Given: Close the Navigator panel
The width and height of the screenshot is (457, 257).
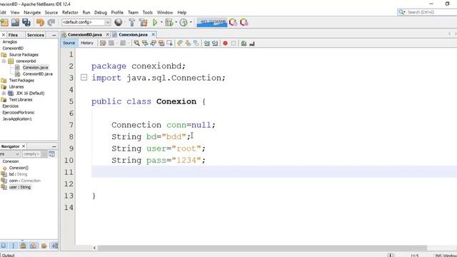Looking at the screenshot, I should 24,146.
